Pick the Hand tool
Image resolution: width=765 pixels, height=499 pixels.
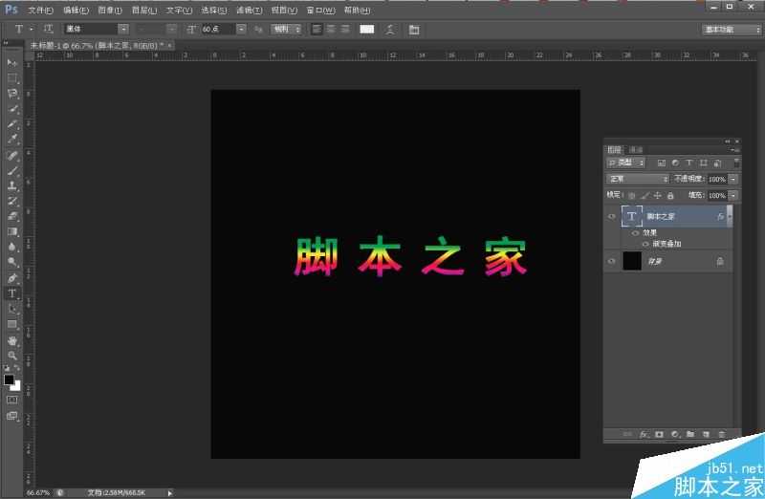coord(12,340)
